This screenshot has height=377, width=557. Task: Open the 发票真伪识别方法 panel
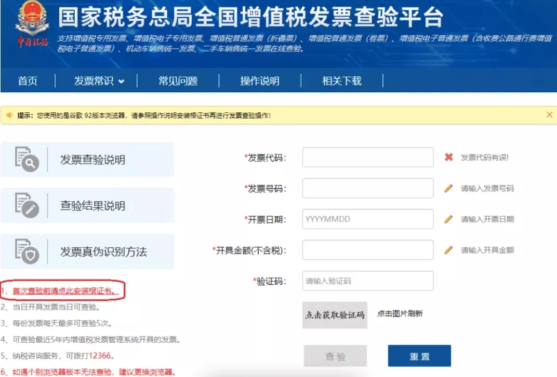(87, 252)
